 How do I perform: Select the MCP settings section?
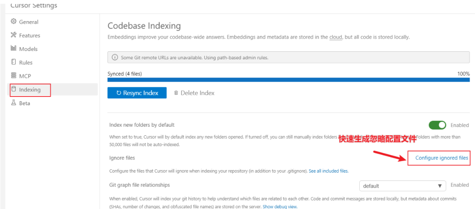click(x=25, y=76)
